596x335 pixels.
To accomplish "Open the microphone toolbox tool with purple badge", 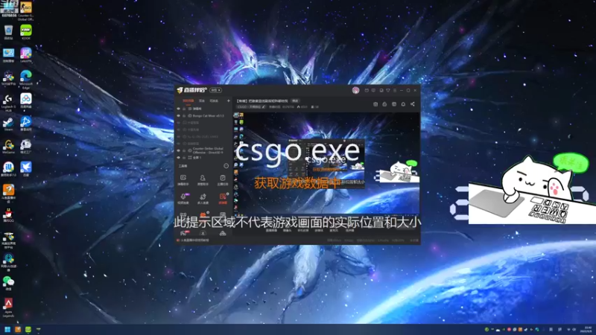I will 183,198.
